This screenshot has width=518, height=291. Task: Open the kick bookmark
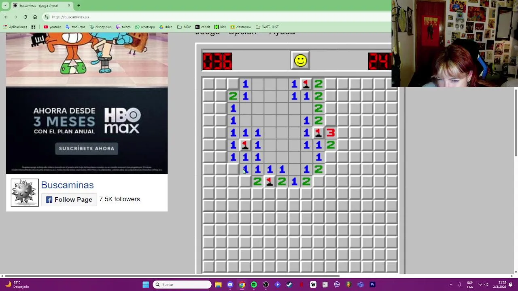click(220, 27)
